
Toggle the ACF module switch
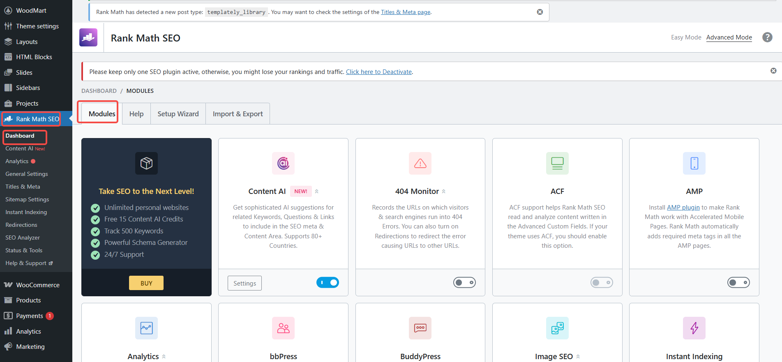click(x=602, y=282)
